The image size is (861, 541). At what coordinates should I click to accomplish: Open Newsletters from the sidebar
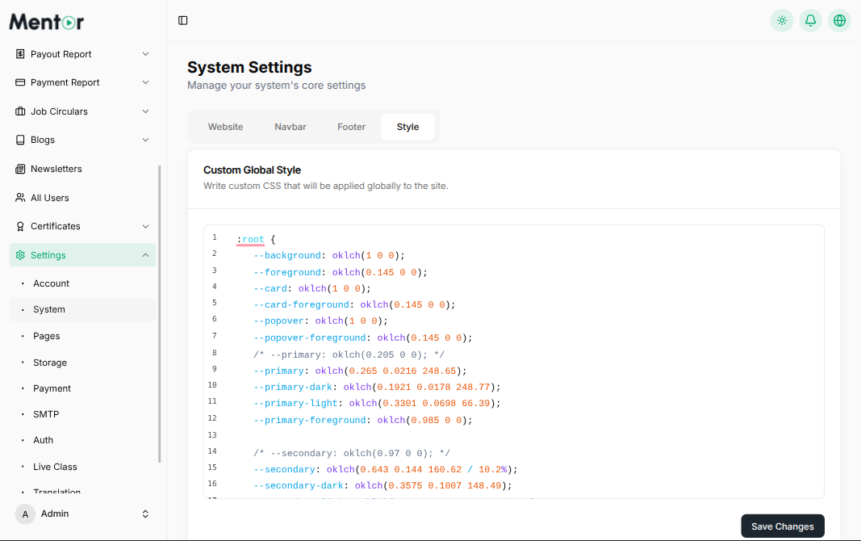pyautogui.click(x=56, y=169)
